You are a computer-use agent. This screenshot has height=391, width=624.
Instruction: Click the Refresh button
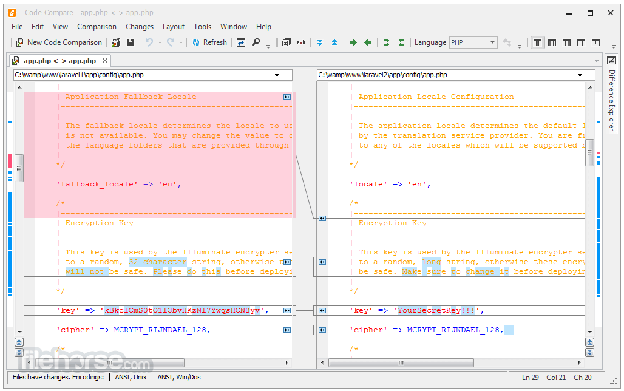click(210, 42)
